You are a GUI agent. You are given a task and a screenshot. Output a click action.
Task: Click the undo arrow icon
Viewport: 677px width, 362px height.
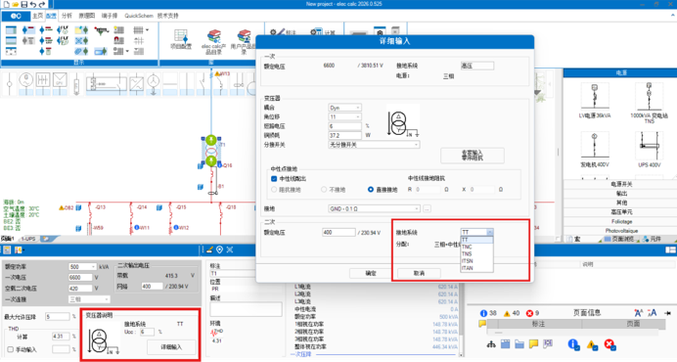tap(33, 4)
